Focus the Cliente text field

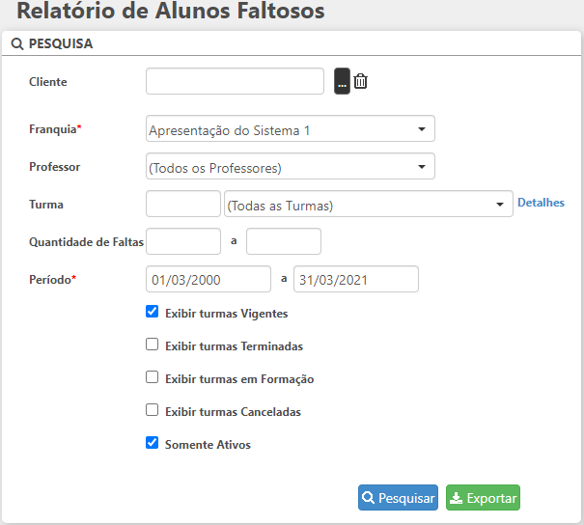point(235,82)
